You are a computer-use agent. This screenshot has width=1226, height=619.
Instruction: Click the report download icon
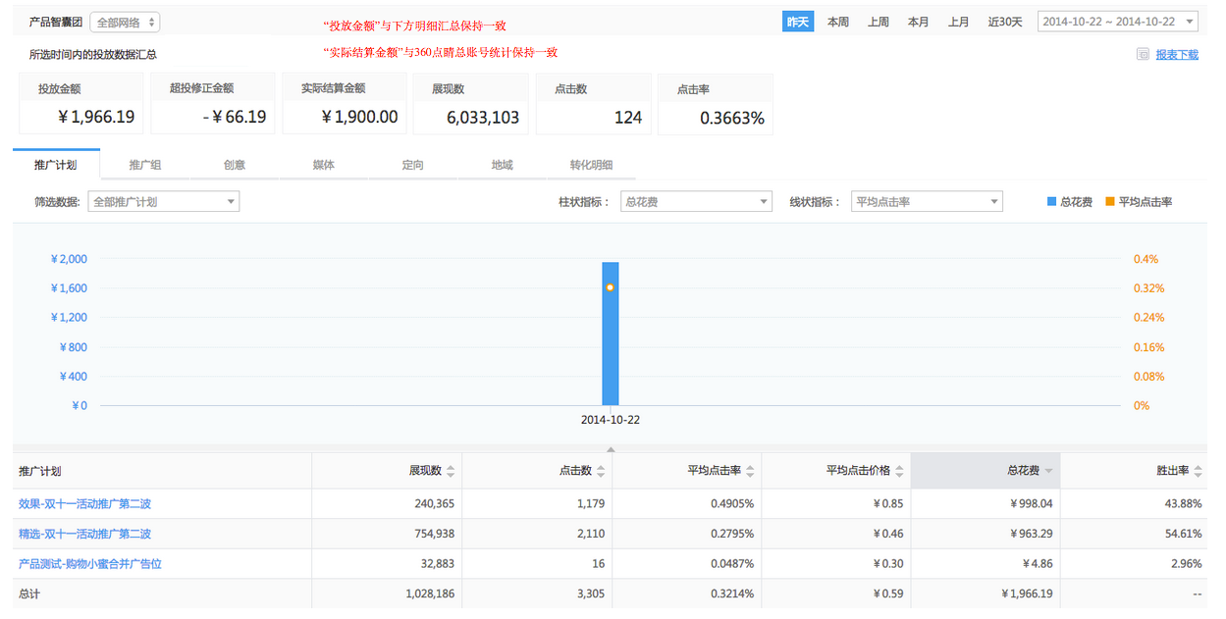click(1143, 55)
